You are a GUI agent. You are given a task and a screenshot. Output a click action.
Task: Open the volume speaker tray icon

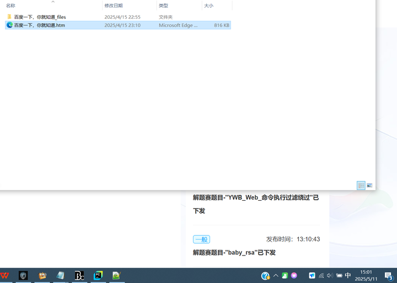coord(330,275)
